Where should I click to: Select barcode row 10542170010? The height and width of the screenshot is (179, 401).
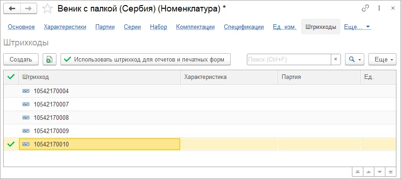point(200,144)
